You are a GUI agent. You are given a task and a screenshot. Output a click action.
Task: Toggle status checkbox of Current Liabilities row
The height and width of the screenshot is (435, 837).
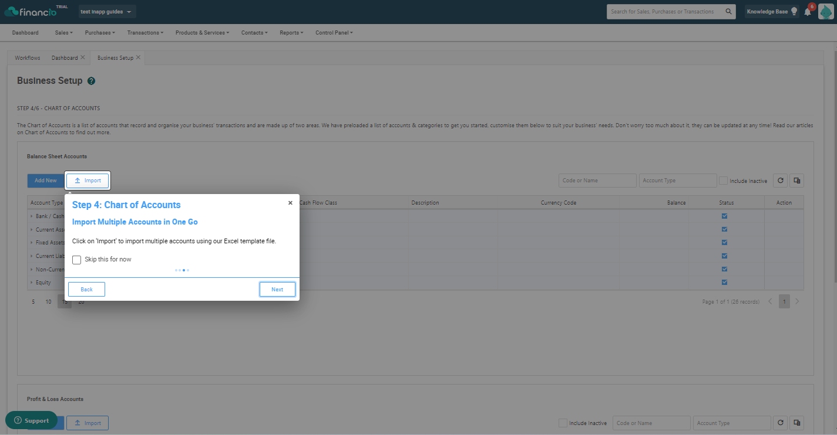coord(724,256)
